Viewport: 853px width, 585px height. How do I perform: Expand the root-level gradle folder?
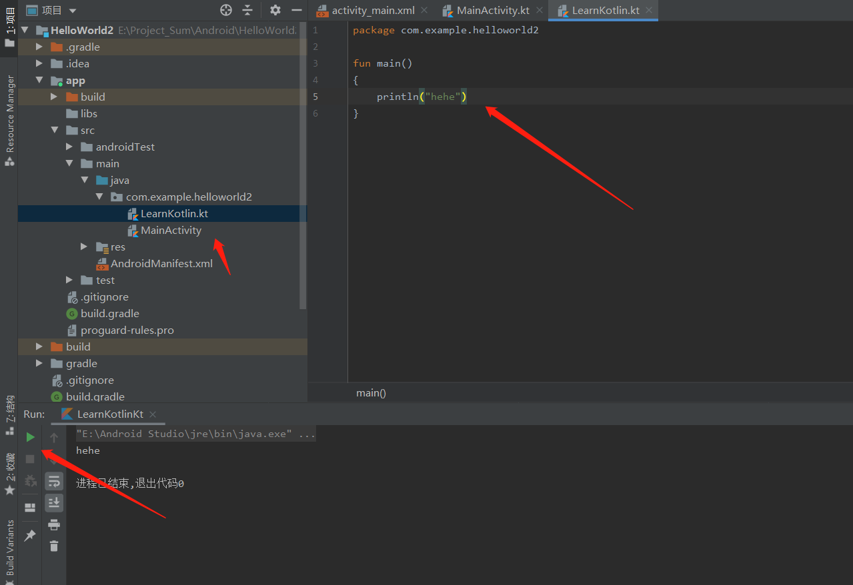[x=39, y=363]
